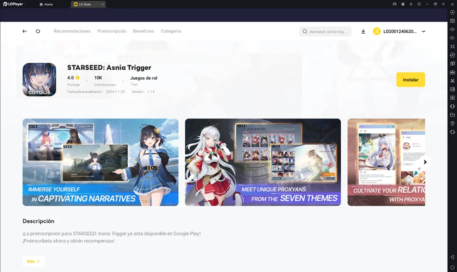Viewport: 457px width, 272px height.
Task: Open keyboard mapping icon in sidebar
Action: coord(452,21)
